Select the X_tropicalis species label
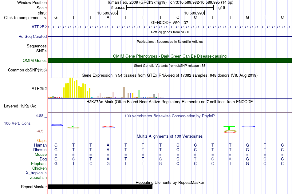The width and height of the screenshot is (292, 194). [x=36, y=173]
